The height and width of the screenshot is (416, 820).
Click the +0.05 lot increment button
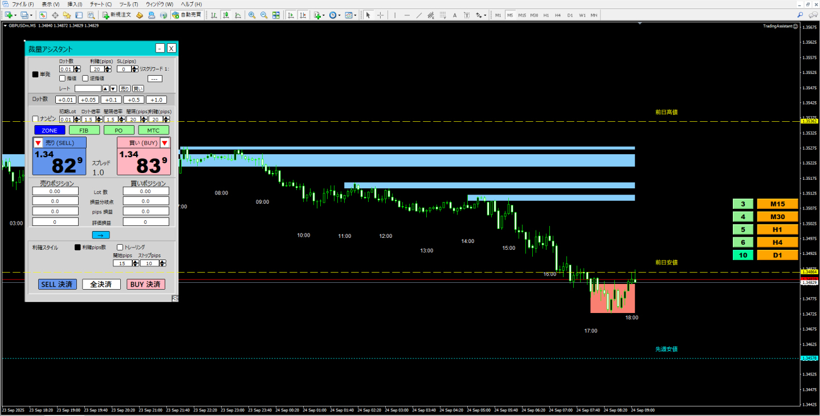click(x=88, y=100)
